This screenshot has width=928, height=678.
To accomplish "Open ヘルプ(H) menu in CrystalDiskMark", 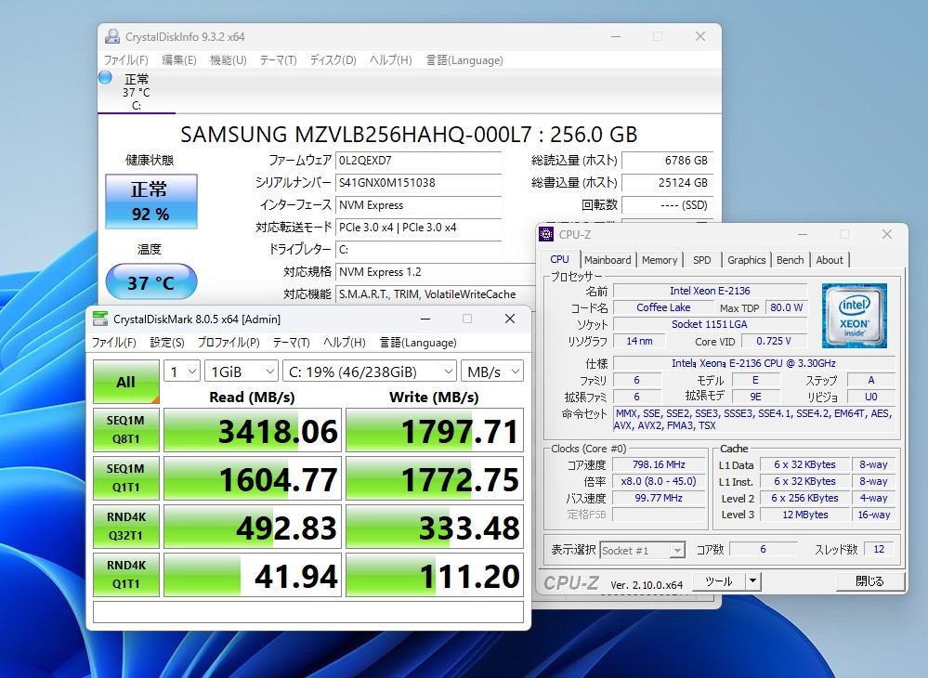I will coord(345,343).
